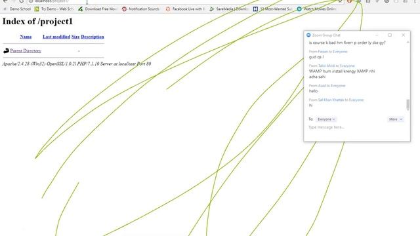The width and height of the screenshot is (420, 236).
Task: Click the 'From Asad to Everyone' sender line
Action: tap(327, 86)
